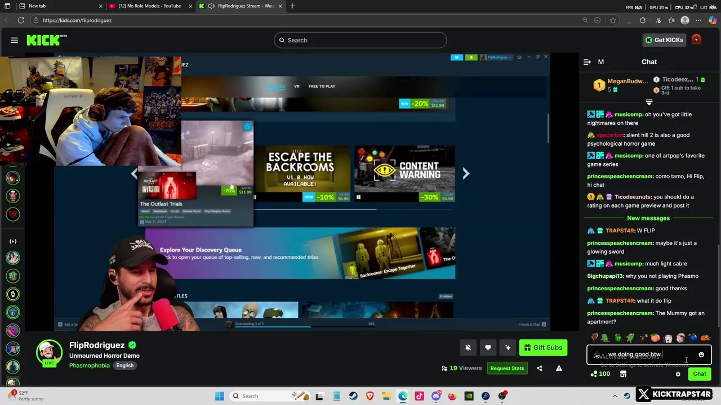
Task: Toggle follow heart button
Action: [x=488, y=348]
